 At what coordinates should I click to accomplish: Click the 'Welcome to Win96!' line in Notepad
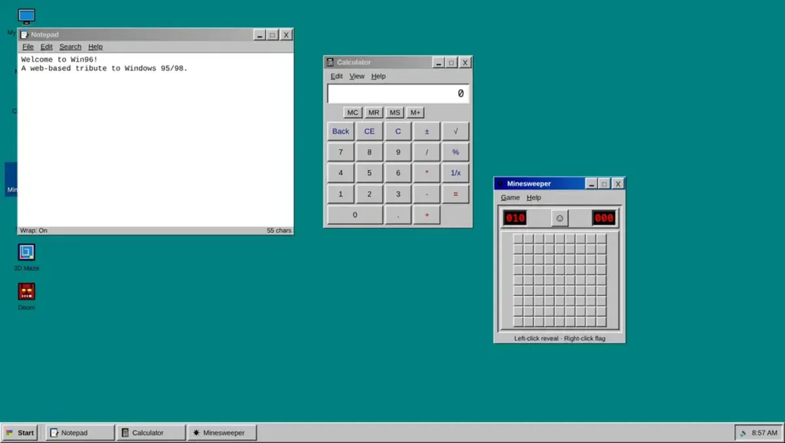click(x=60, y=60)
